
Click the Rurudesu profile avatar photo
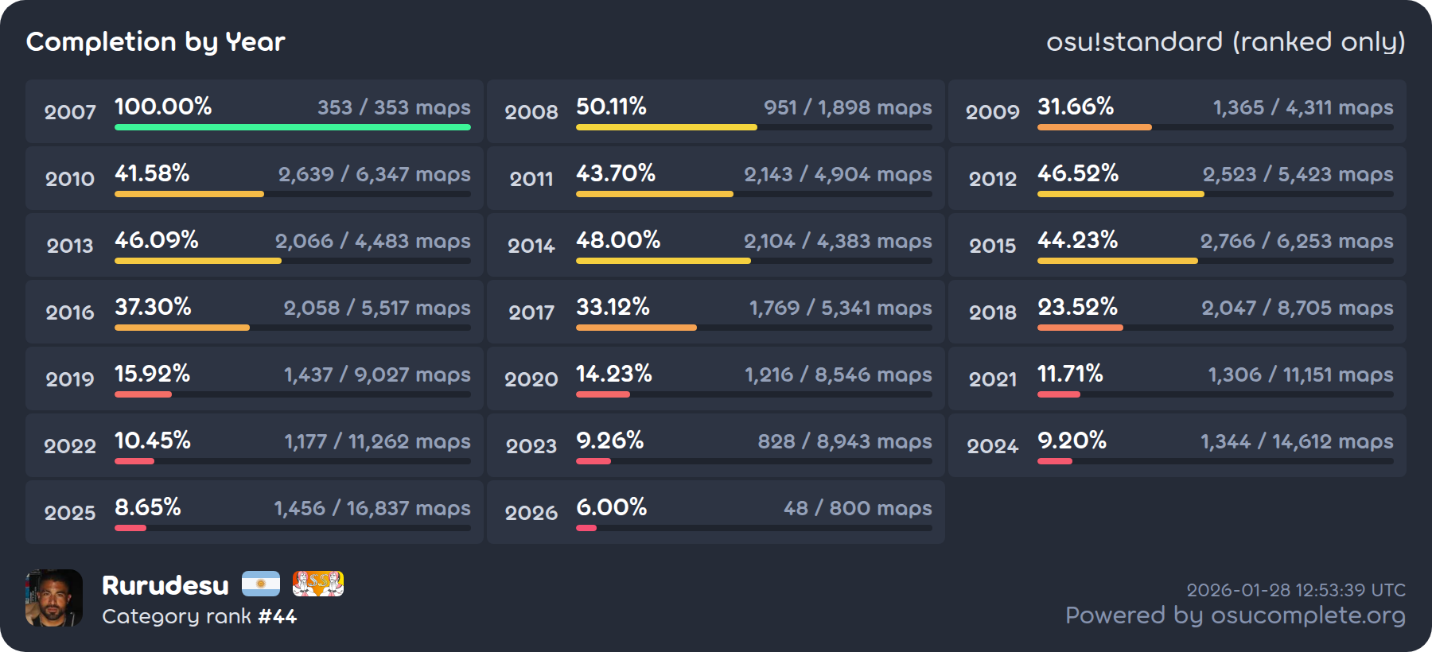pos(54,598)
